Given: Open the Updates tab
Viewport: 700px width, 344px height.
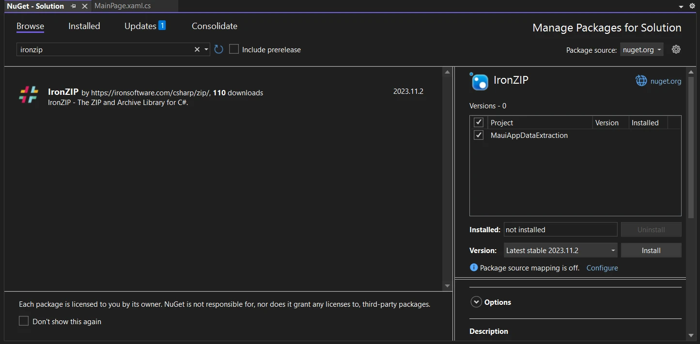Looking at the screenshot, I should (140, 26).
